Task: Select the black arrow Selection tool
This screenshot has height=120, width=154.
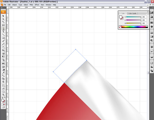Action: 3,16
